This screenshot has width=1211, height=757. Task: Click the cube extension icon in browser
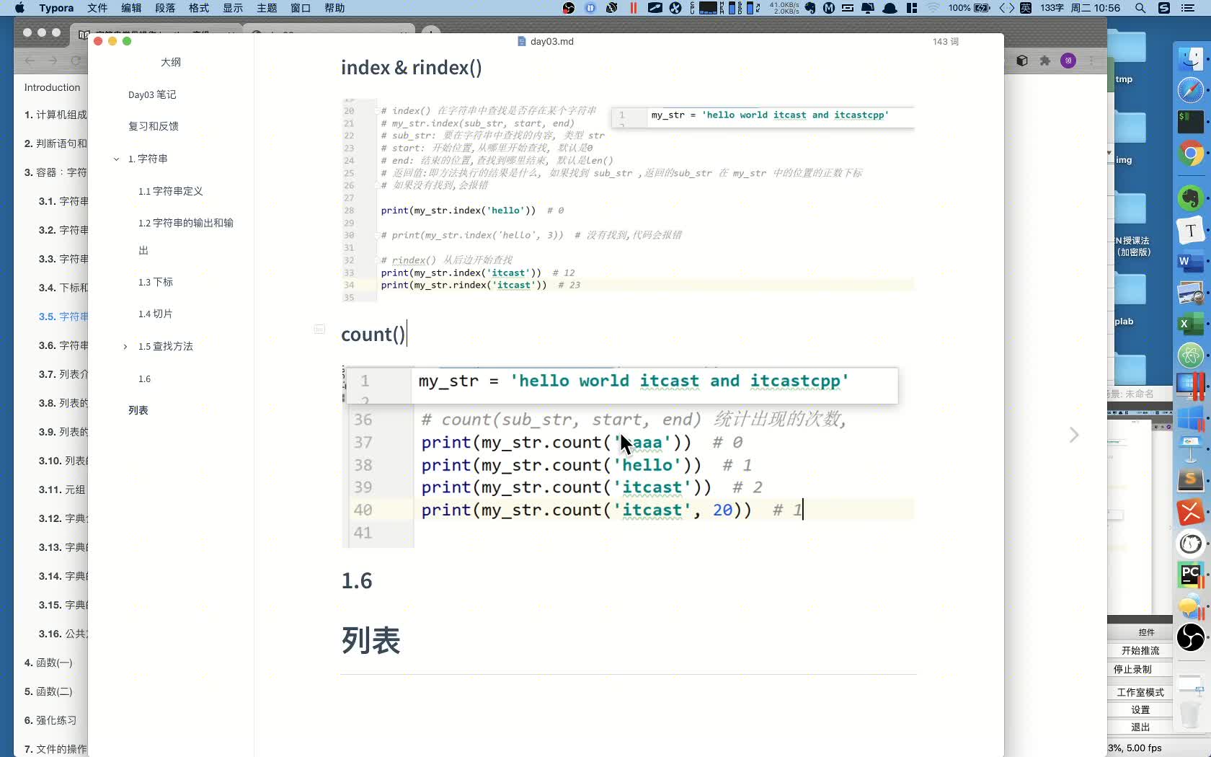pos(1022,61)
